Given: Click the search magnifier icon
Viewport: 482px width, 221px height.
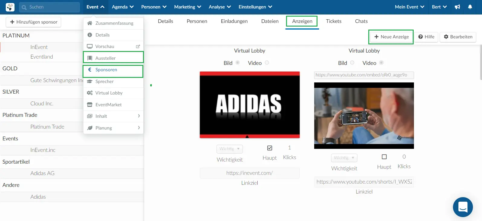Looking at the screenshot, I should 24,7.
